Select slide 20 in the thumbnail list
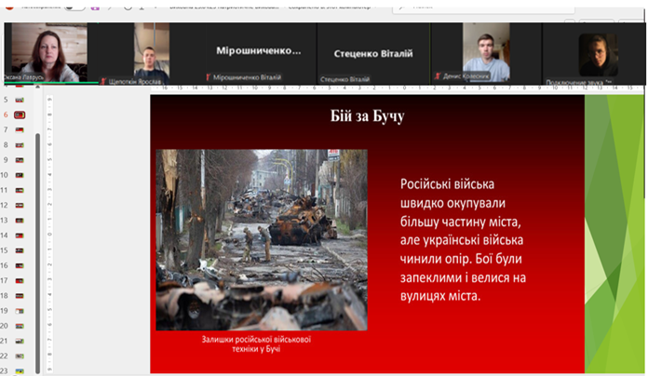 click(x=20, y=326)
